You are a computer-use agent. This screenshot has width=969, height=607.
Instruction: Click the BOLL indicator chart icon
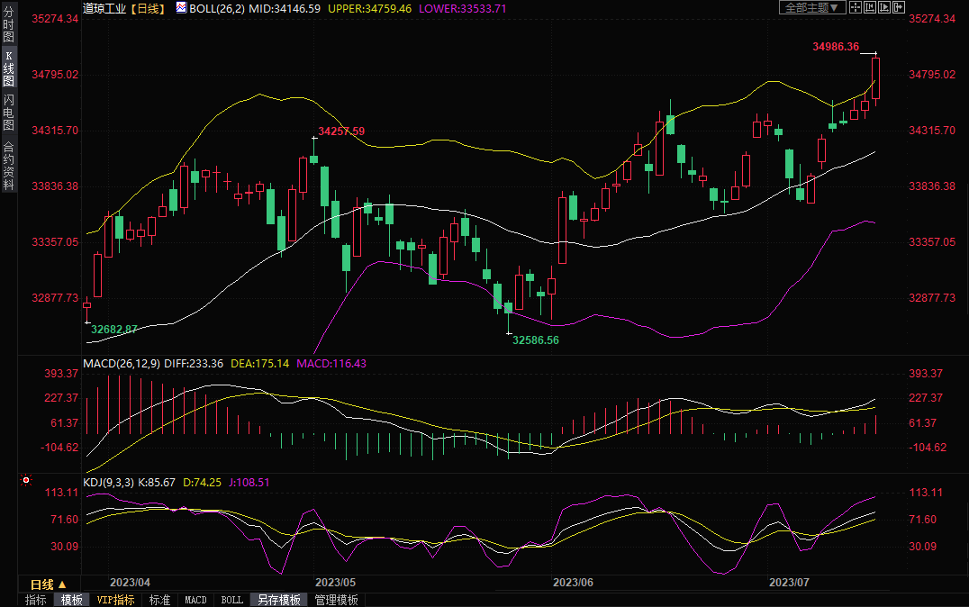pyautogui.click(x=181, y=7)
